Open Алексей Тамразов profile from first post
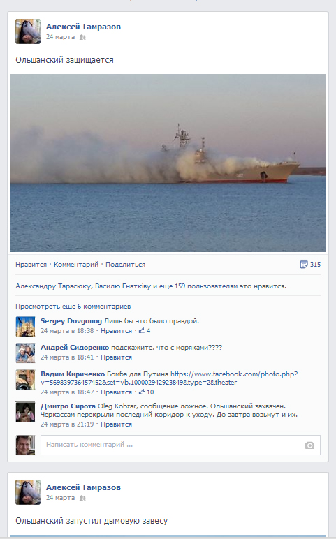 (x=83, y=27)
